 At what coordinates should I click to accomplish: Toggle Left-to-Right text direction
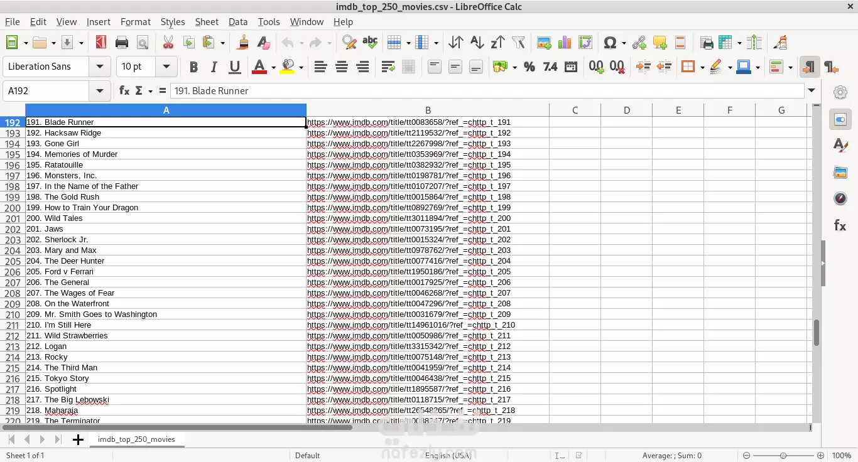(810, 67)
